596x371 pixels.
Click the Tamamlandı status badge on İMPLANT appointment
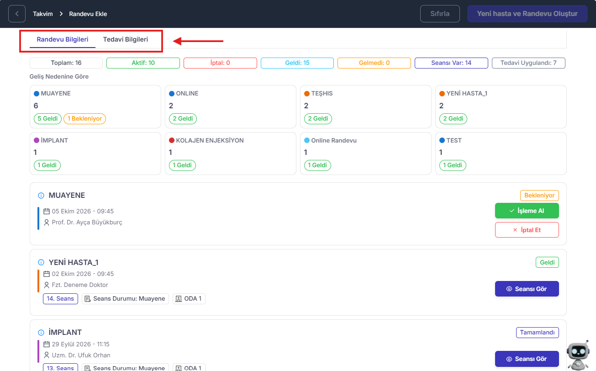538,333
